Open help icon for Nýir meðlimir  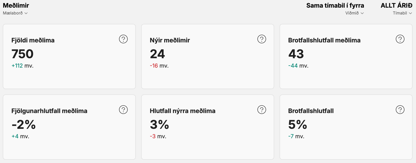tap(262, 39)
